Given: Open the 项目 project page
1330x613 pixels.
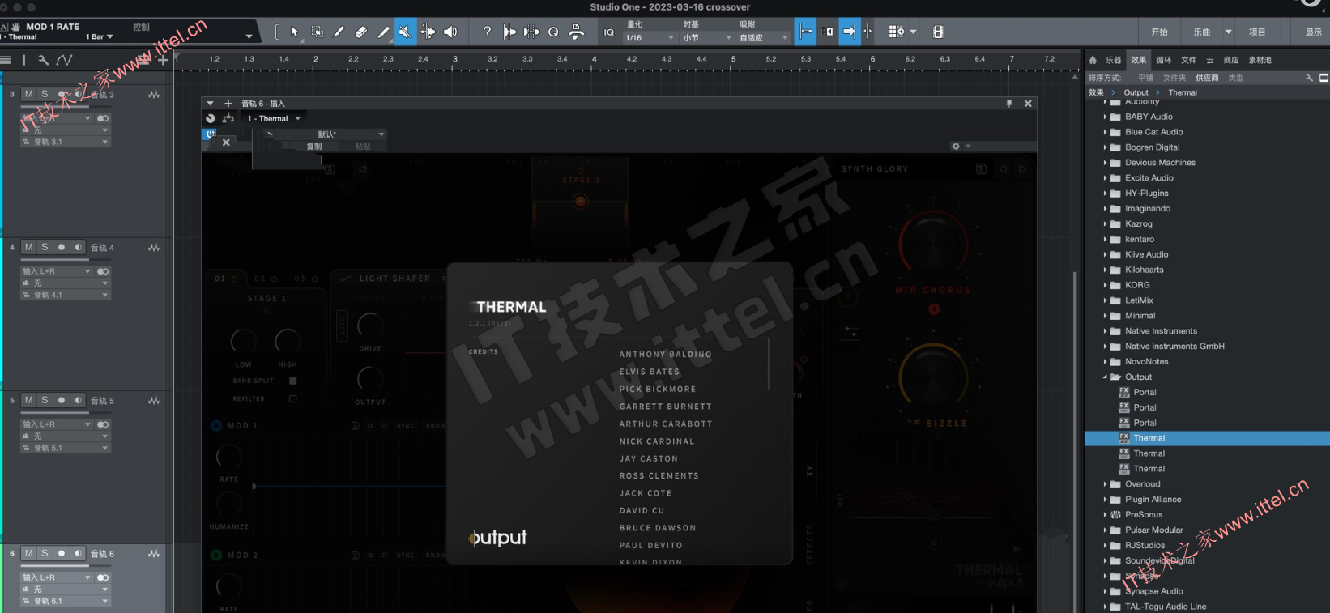Looking at the screenshot, I should tap(1257, 32).
